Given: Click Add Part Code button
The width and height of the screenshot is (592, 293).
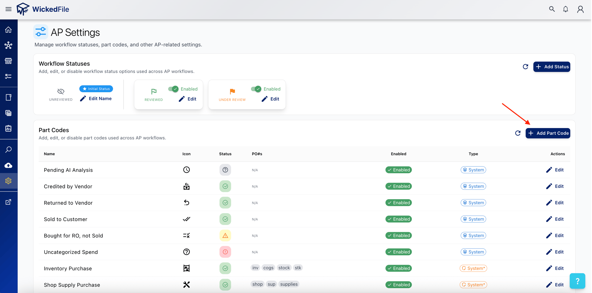Looking at the screenshot, I should click(x=548, y=133).
